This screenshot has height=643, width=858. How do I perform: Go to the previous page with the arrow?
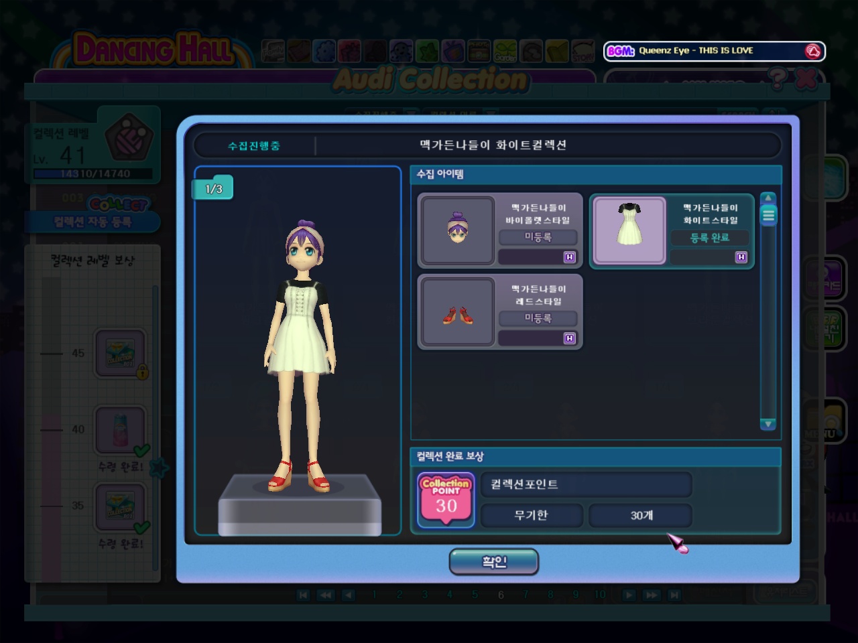point(349,595)
